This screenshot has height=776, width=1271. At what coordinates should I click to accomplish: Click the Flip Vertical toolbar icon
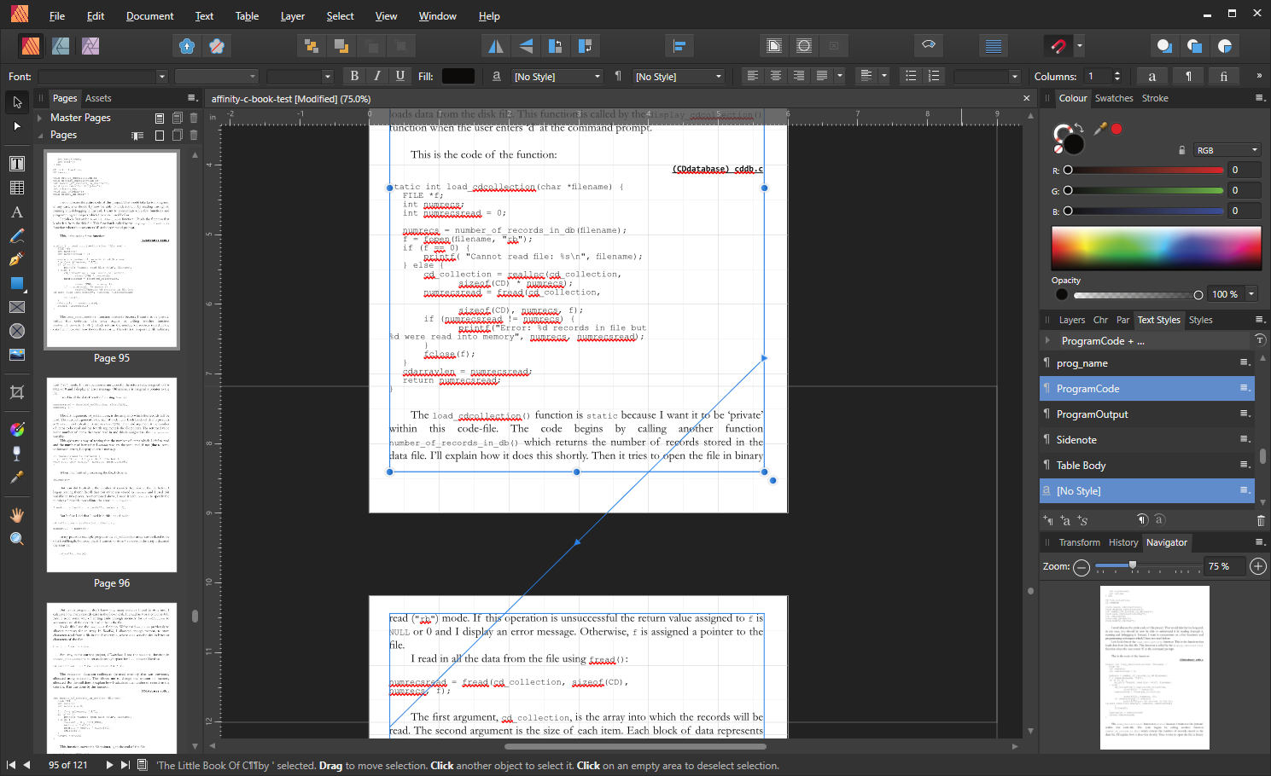click(525, 46)
